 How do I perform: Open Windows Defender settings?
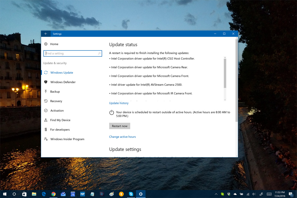63,82
